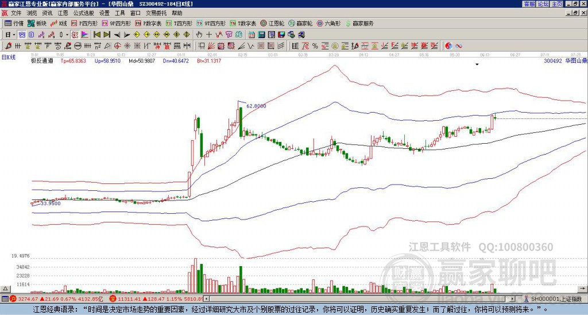
Task: Click the right arrow button at chart bottom-right
Action: point(582,289)
